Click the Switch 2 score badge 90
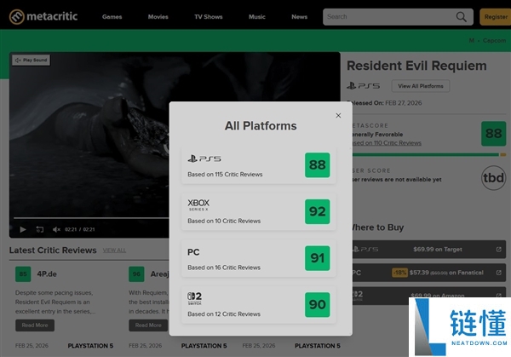 tap(318, 305)
